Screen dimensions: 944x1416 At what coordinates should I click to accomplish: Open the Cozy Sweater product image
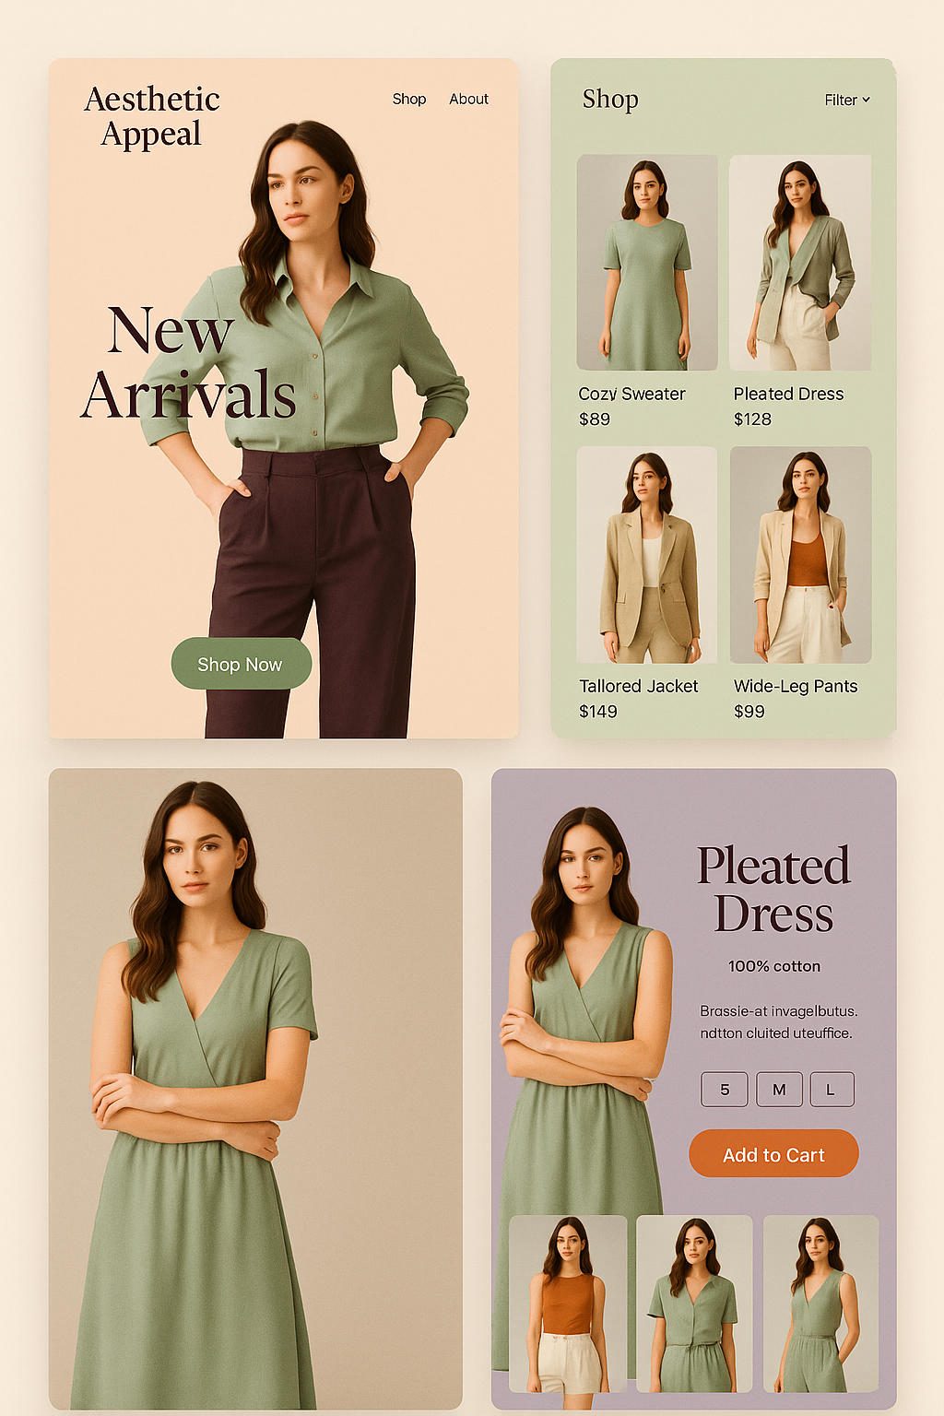pos(647,263)
